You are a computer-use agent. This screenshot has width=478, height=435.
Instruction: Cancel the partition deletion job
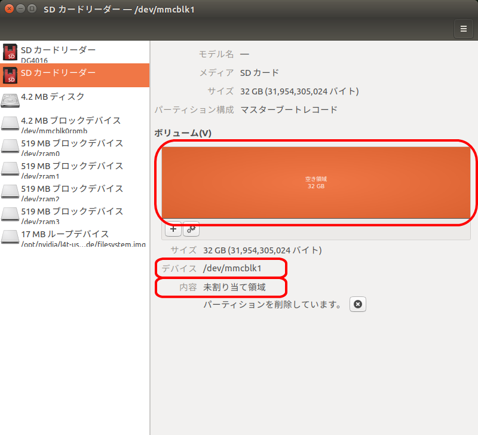point(358,304)
